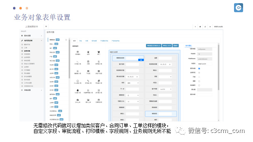Click the 标签名 input in properties
This screenshot has height=142, width=253.
point(205,64)
